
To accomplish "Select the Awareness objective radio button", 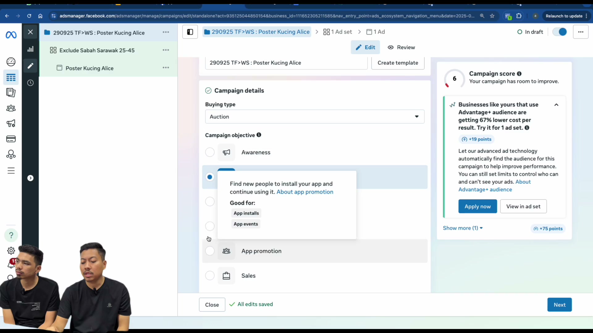I will tap(210, 152).
